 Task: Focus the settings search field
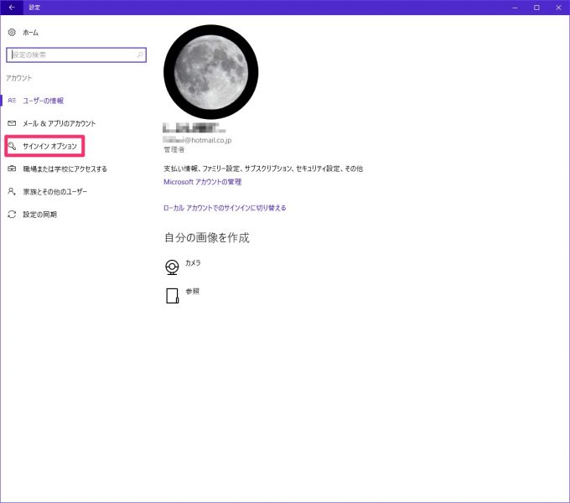[x=76, y=54]
